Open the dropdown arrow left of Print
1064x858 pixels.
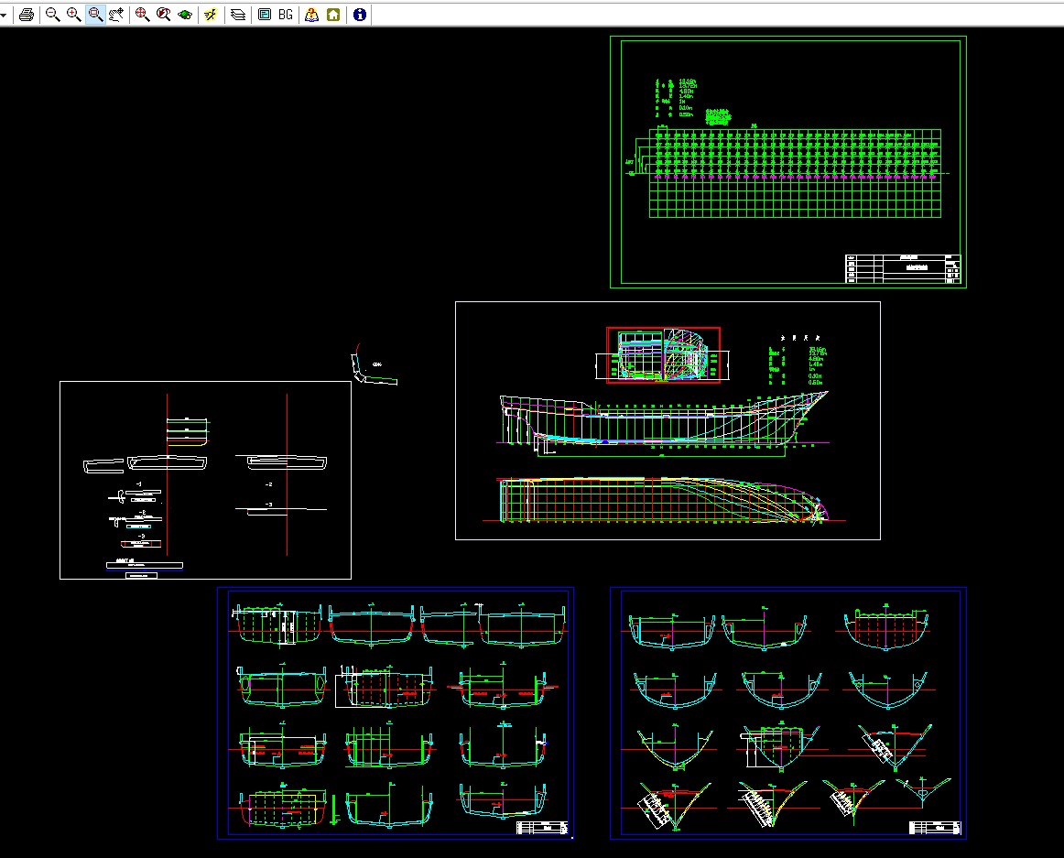click(4, 15)
